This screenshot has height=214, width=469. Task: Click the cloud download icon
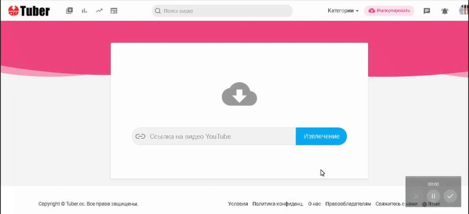pyautogui.click(x=239, y=94)
